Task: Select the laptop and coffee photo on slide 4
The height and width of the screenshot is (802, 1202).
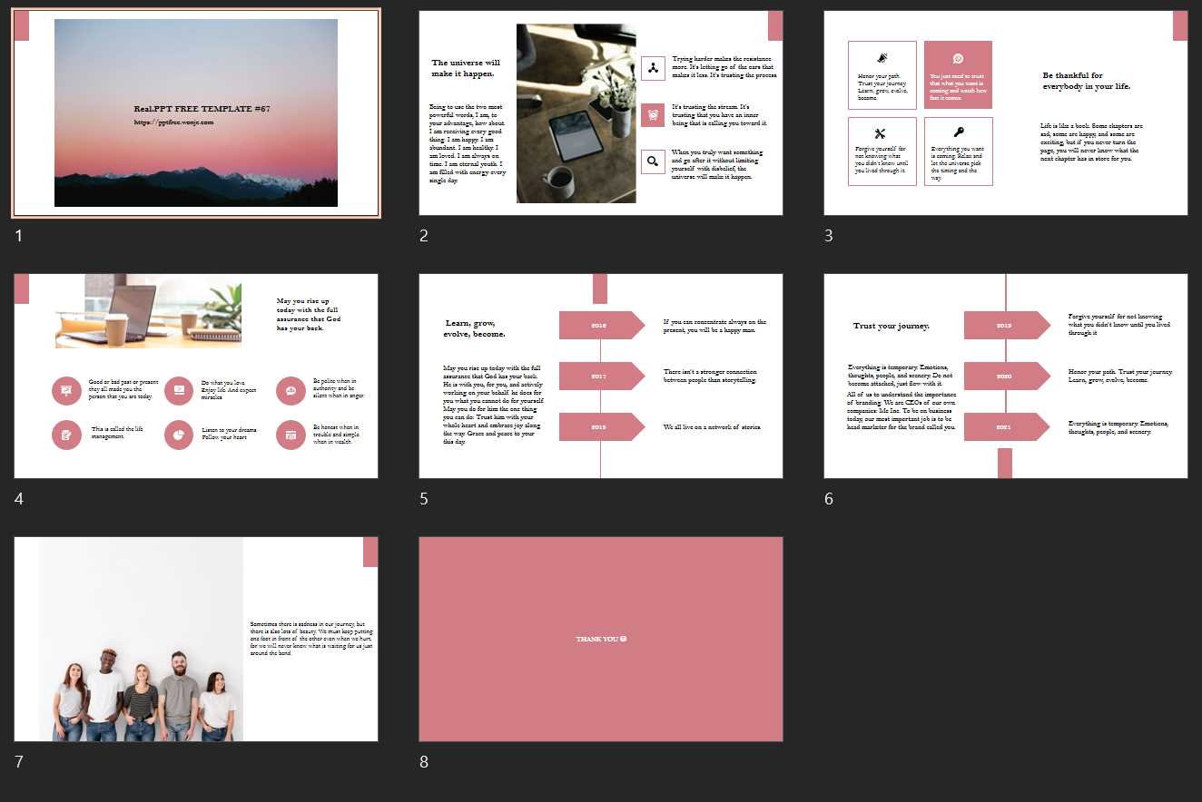Action: click(148, 311)
